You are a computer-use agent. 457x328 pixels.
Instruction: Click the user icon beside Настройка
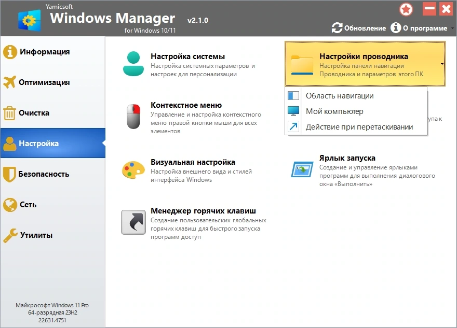10,144
